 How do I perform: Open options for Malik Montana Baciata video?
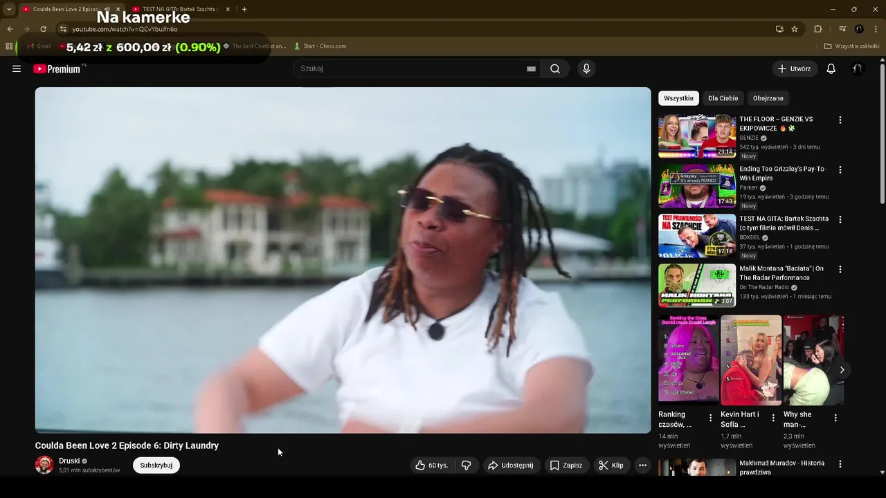tap(840, 269)
